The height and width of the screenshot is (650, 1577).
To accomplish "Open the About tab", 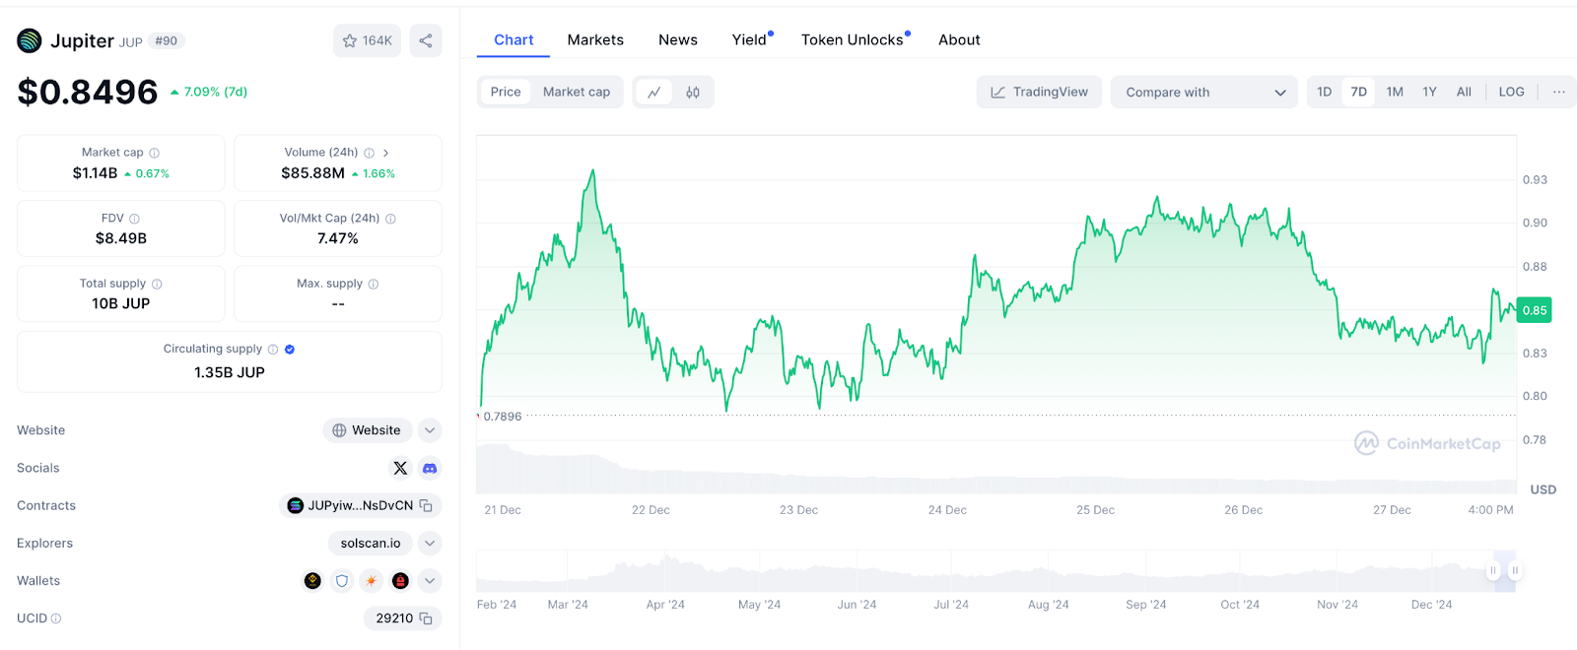I will coord(959,39).
